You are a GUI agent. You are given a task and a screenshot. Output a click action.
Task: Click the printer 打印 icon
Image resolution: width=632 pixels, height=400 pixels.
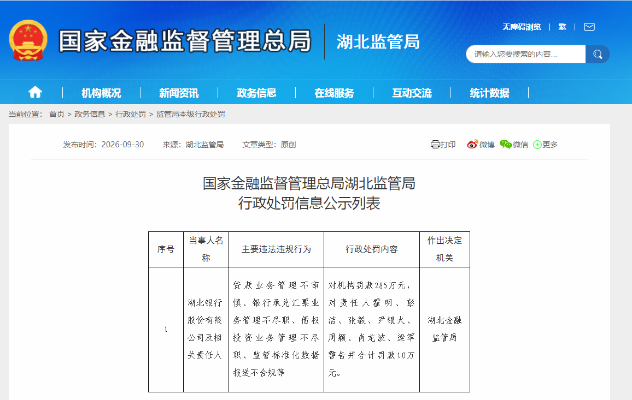tap(443, 145)
